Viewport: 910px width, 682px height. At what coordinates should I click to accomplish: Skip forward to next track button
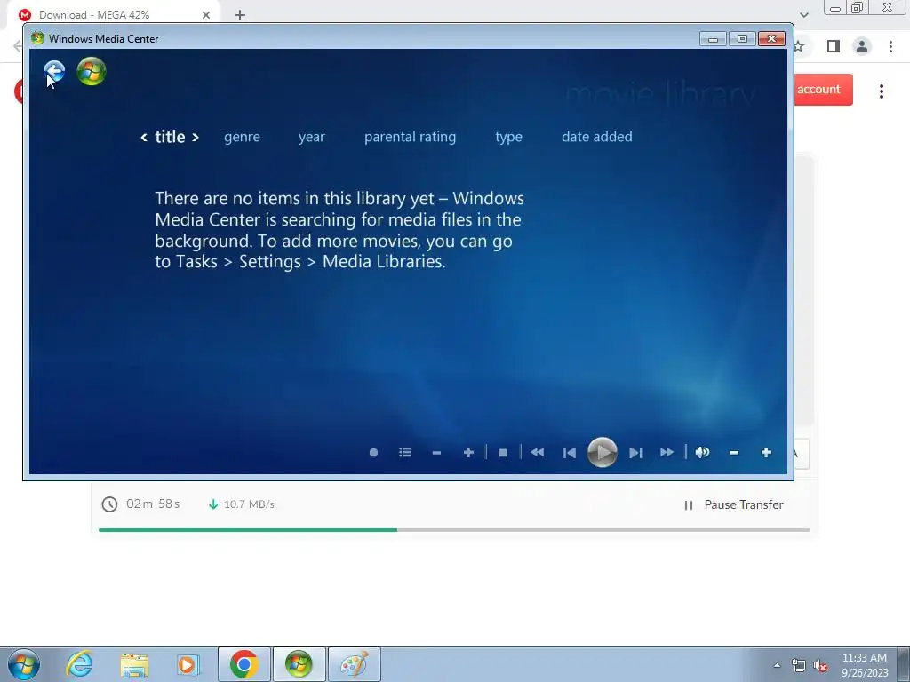click(635, 452)
